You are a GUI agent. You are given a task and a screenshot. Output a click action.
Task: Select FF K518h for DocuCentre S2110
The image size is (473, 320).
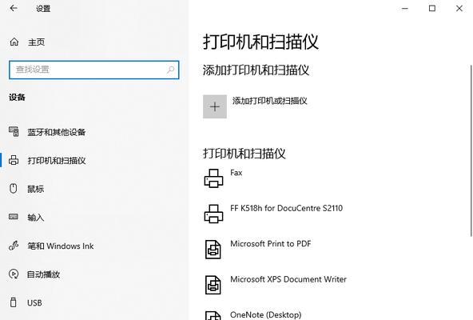point(286,208)
